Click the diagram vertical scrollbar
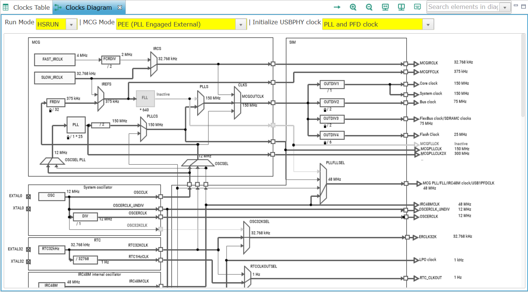528x292 pixels. click(524, 75)
